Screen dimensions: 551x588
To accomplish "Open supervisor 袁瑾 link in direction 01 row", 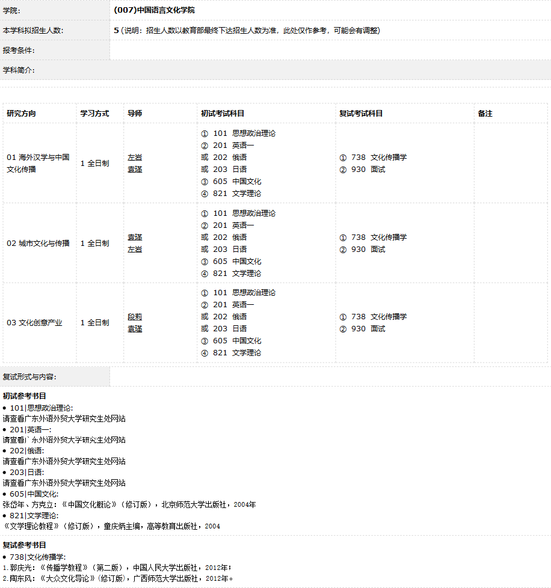I will pyautogui.click(x=135, y=170).
